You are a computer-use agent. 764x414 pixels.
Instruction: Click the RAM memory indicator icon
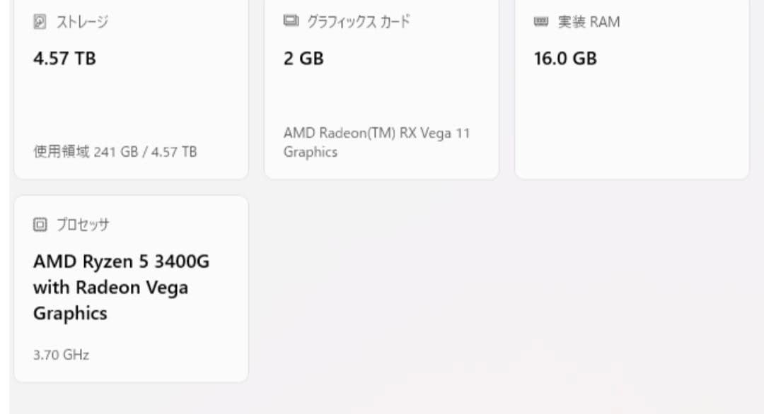[x=541, y=21]
